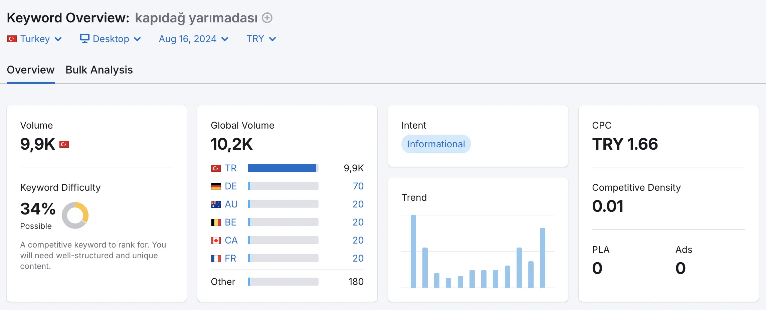The image size is (766, 310).
Task: Click the DE volume progress bar
Action: 283,186
